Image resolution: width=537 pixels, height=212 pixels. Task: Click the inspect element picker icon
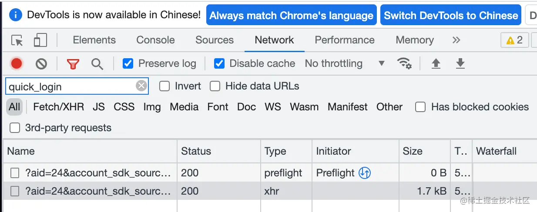pyautogui.click(x=17, y=40)
